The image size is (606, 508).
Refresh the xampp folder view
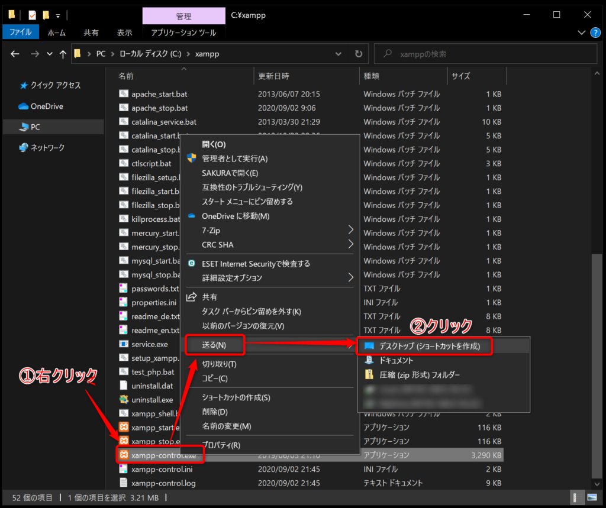359,54
